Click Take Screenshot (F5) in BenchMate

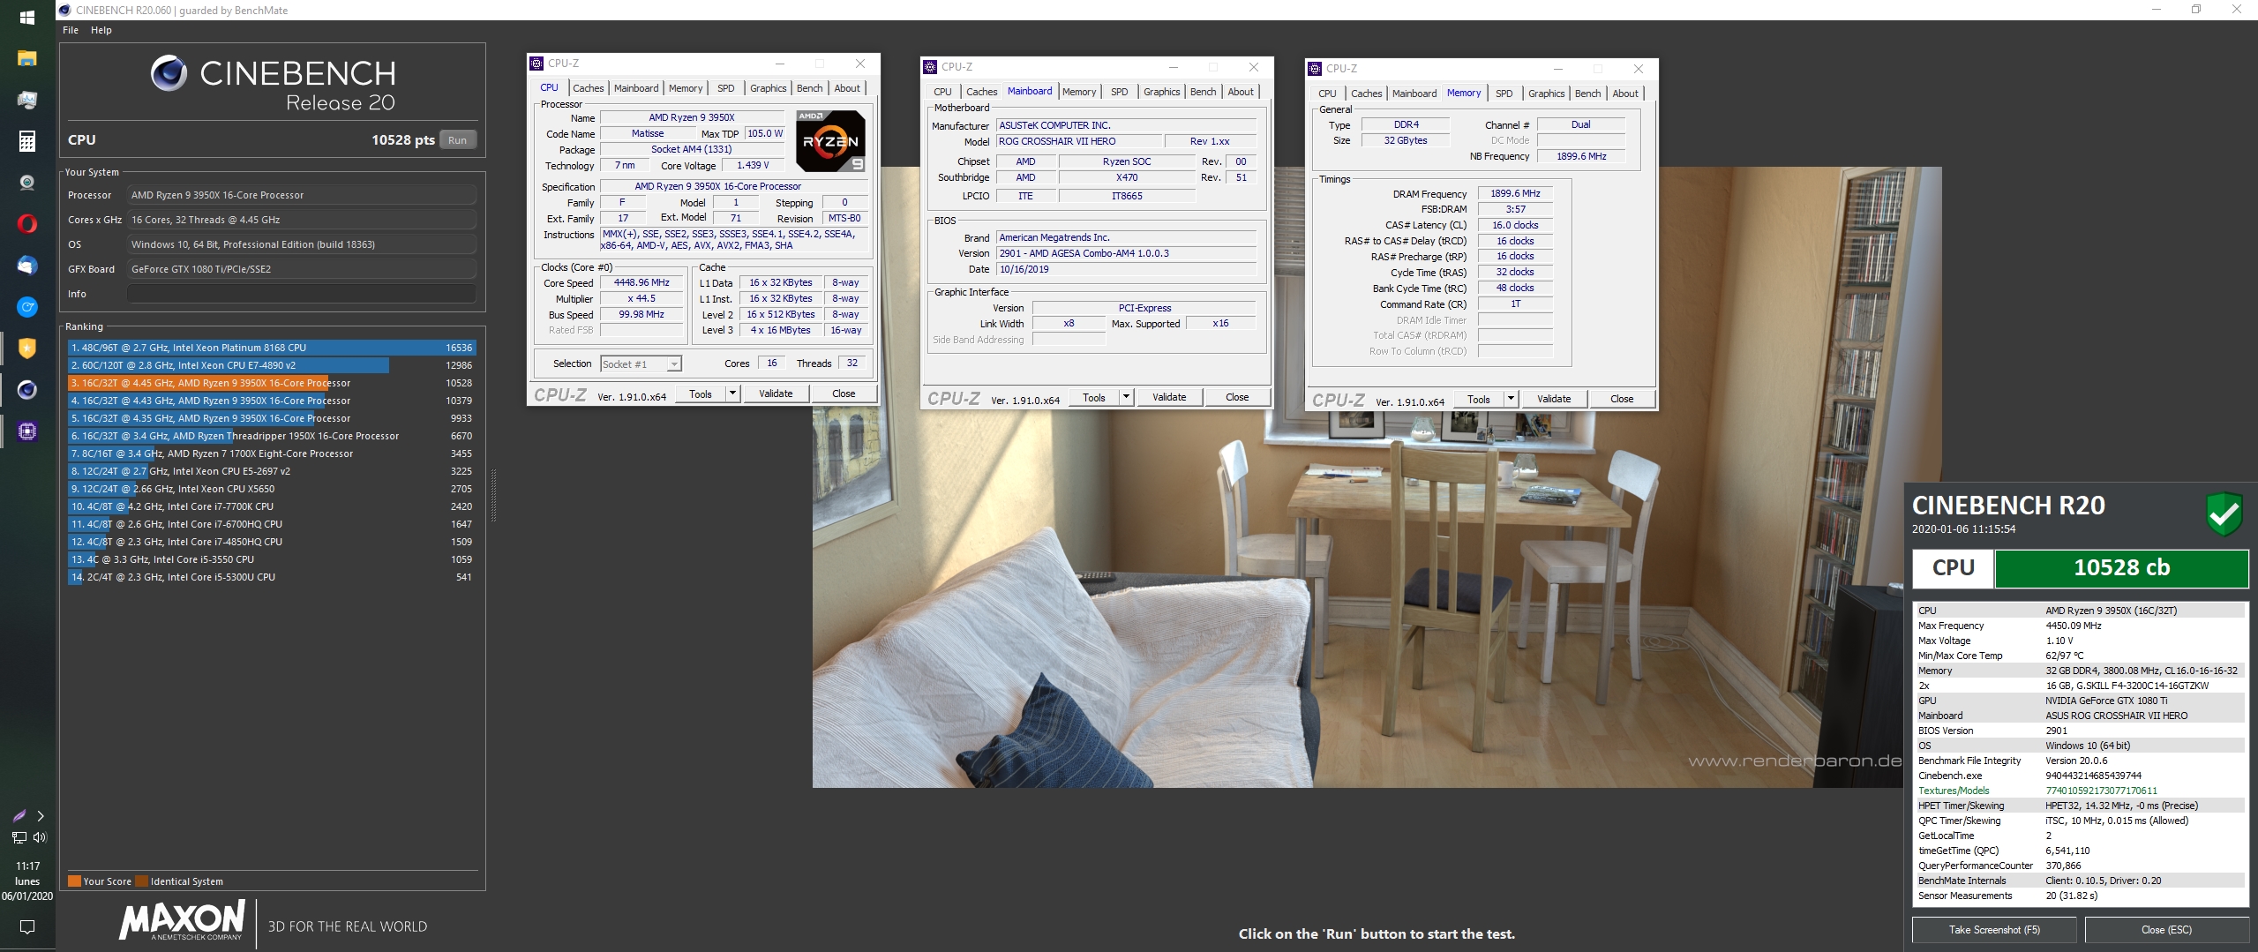tap(1994, 930)
